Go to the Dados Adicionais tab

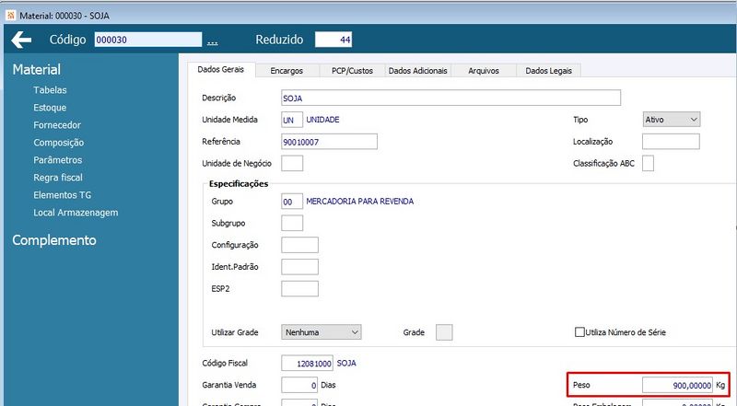coord(418,71)
